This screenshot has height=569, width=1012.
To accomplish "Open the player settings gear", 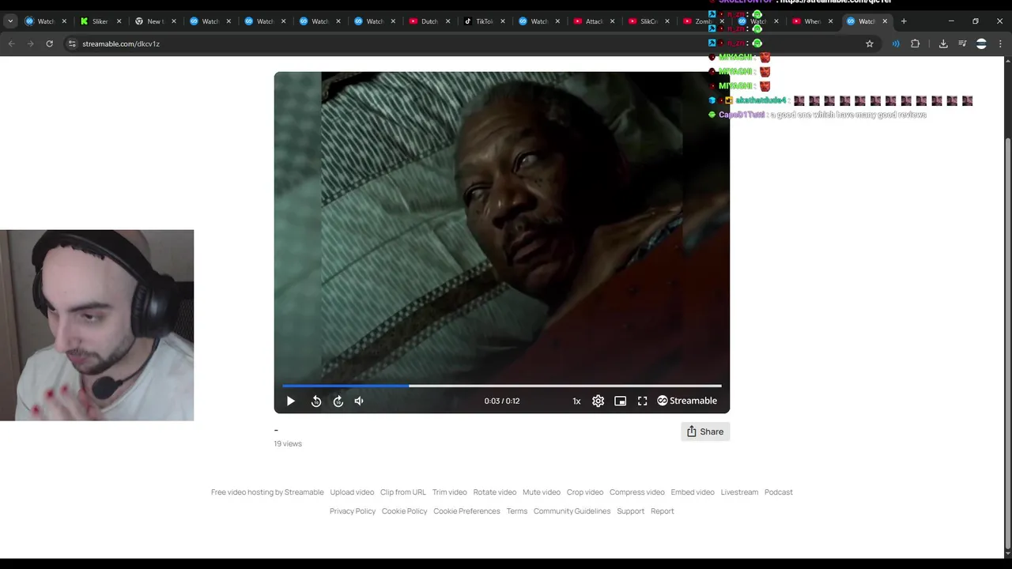I will click(x=599, y=401).
